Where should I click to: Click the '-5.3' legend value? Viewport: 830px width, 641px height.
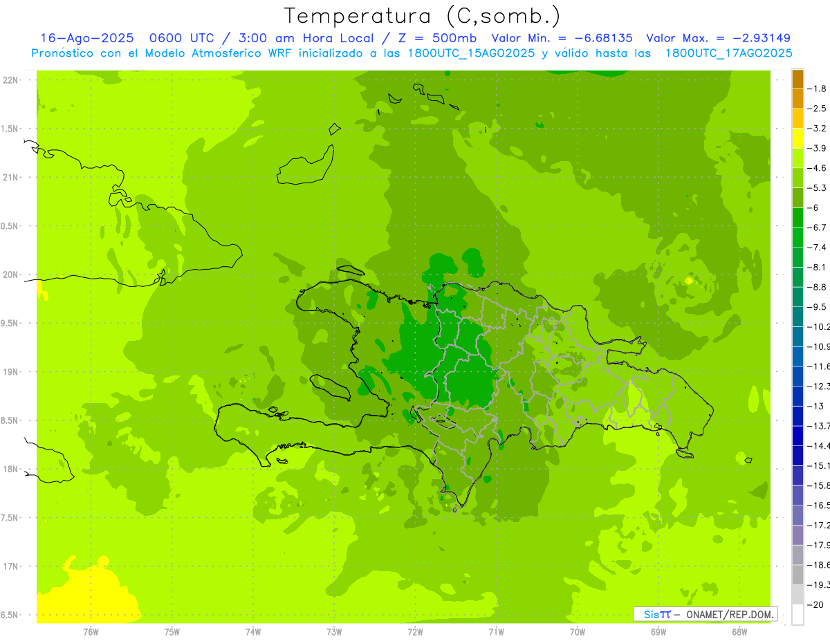pyautogui.click(x=818, y=188)
